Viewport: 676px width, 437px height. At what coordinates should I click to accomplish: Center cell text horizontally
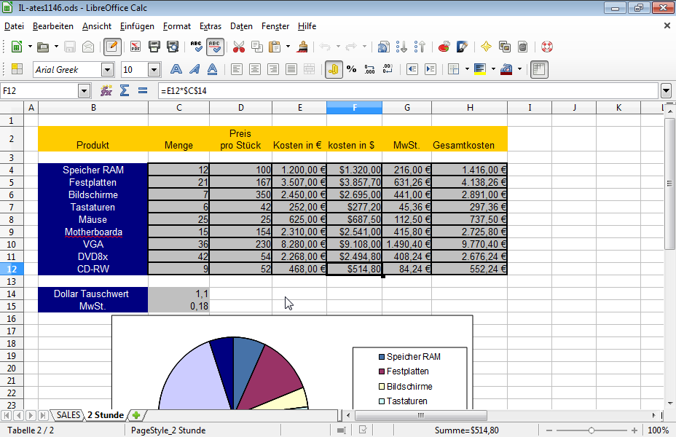pyautogui.click(x=255, y=69)
